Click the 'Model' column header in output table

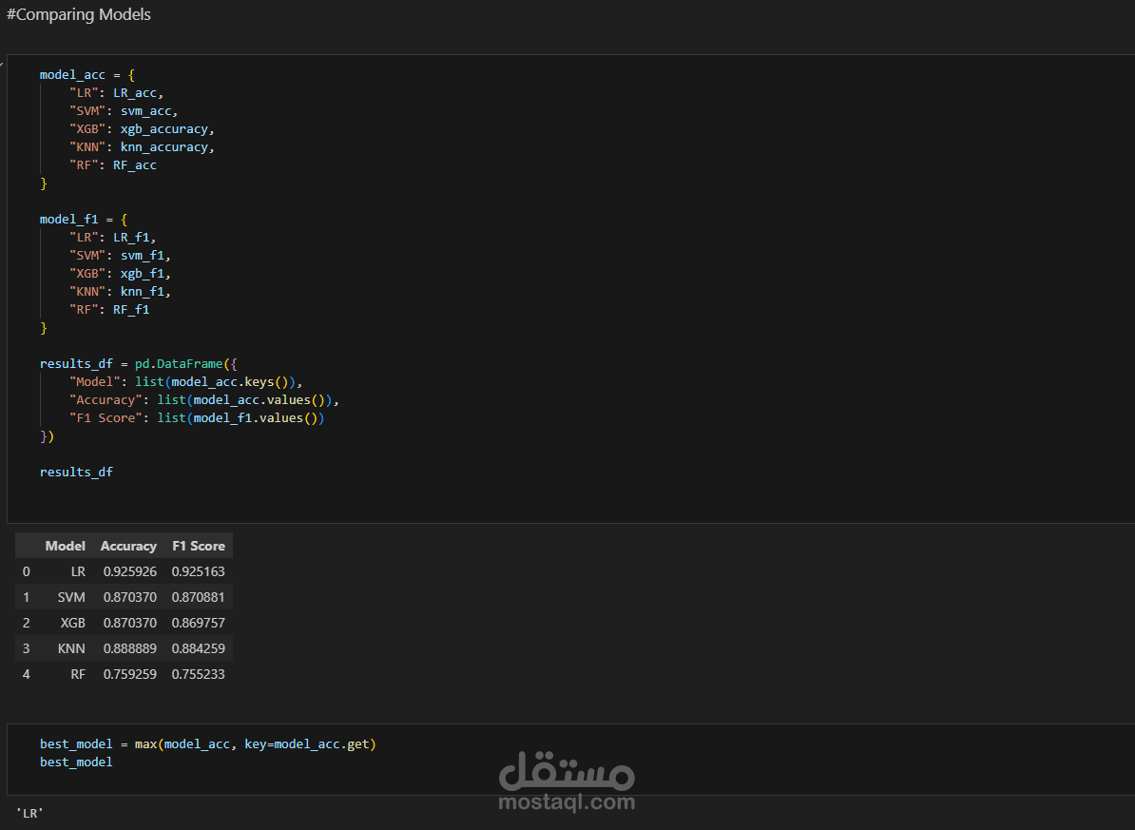pos(66,546)
